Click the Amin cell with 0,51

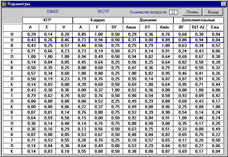(x=165, y=129)
